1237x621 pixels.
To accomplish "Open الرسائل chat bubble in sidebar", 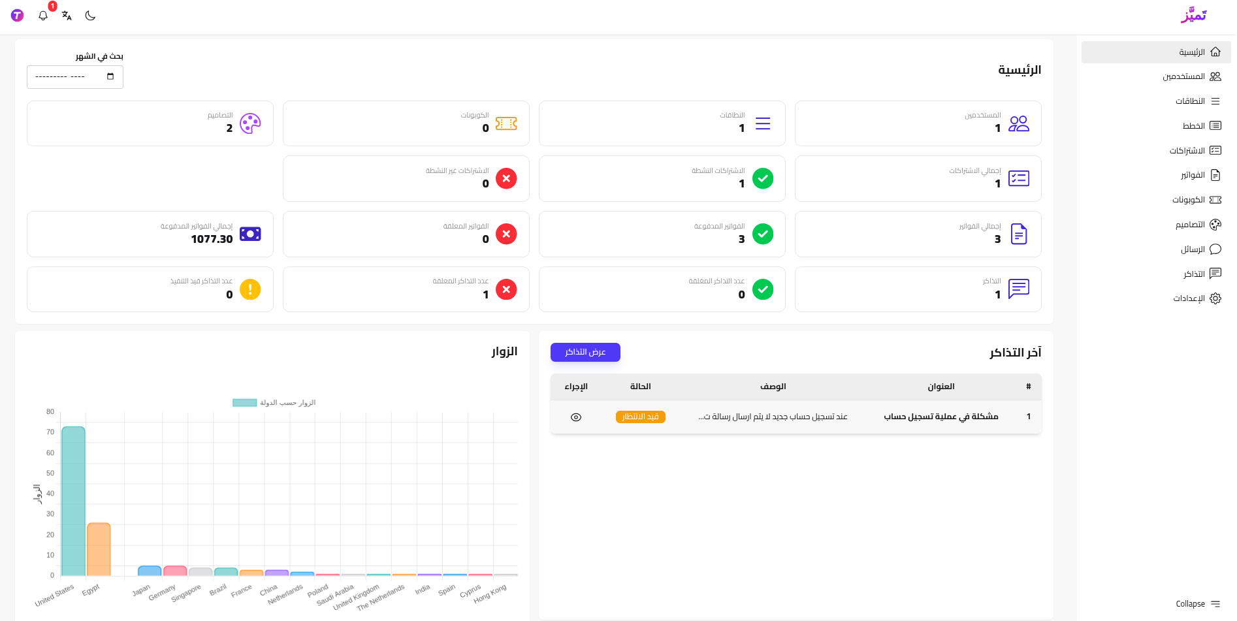I will 1215,249.
